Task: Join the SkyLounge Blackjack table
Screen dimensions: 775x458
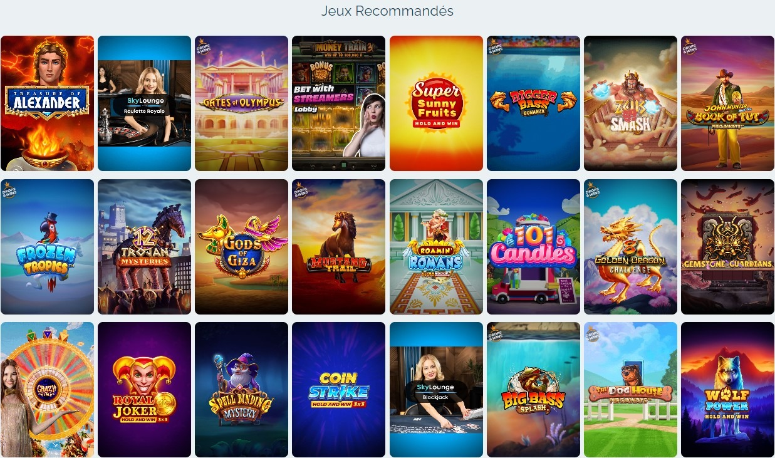Action: pyautogui.click(x=436, y=390)
